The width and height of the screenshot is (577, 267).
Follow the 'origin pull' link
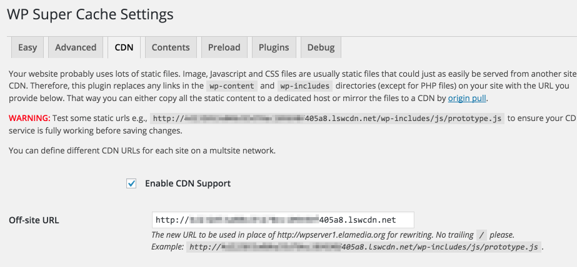pos(467,98)
